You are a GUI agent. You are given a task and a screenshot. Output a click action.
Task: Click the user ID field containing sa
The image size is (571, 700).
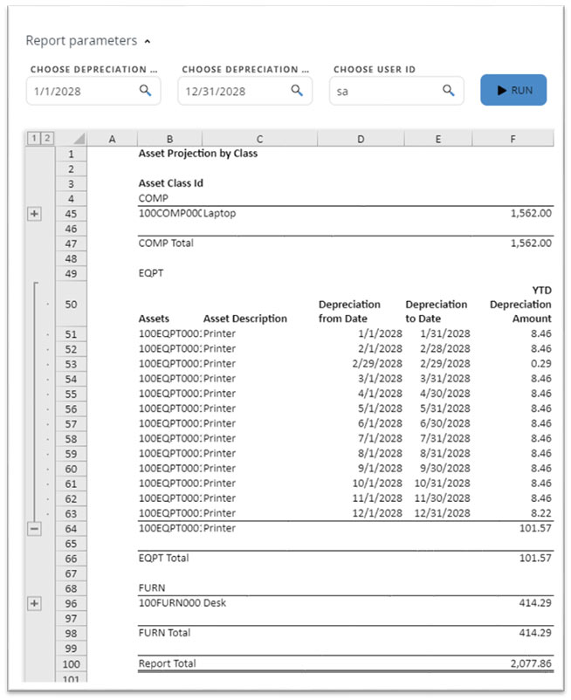[384, 91]
